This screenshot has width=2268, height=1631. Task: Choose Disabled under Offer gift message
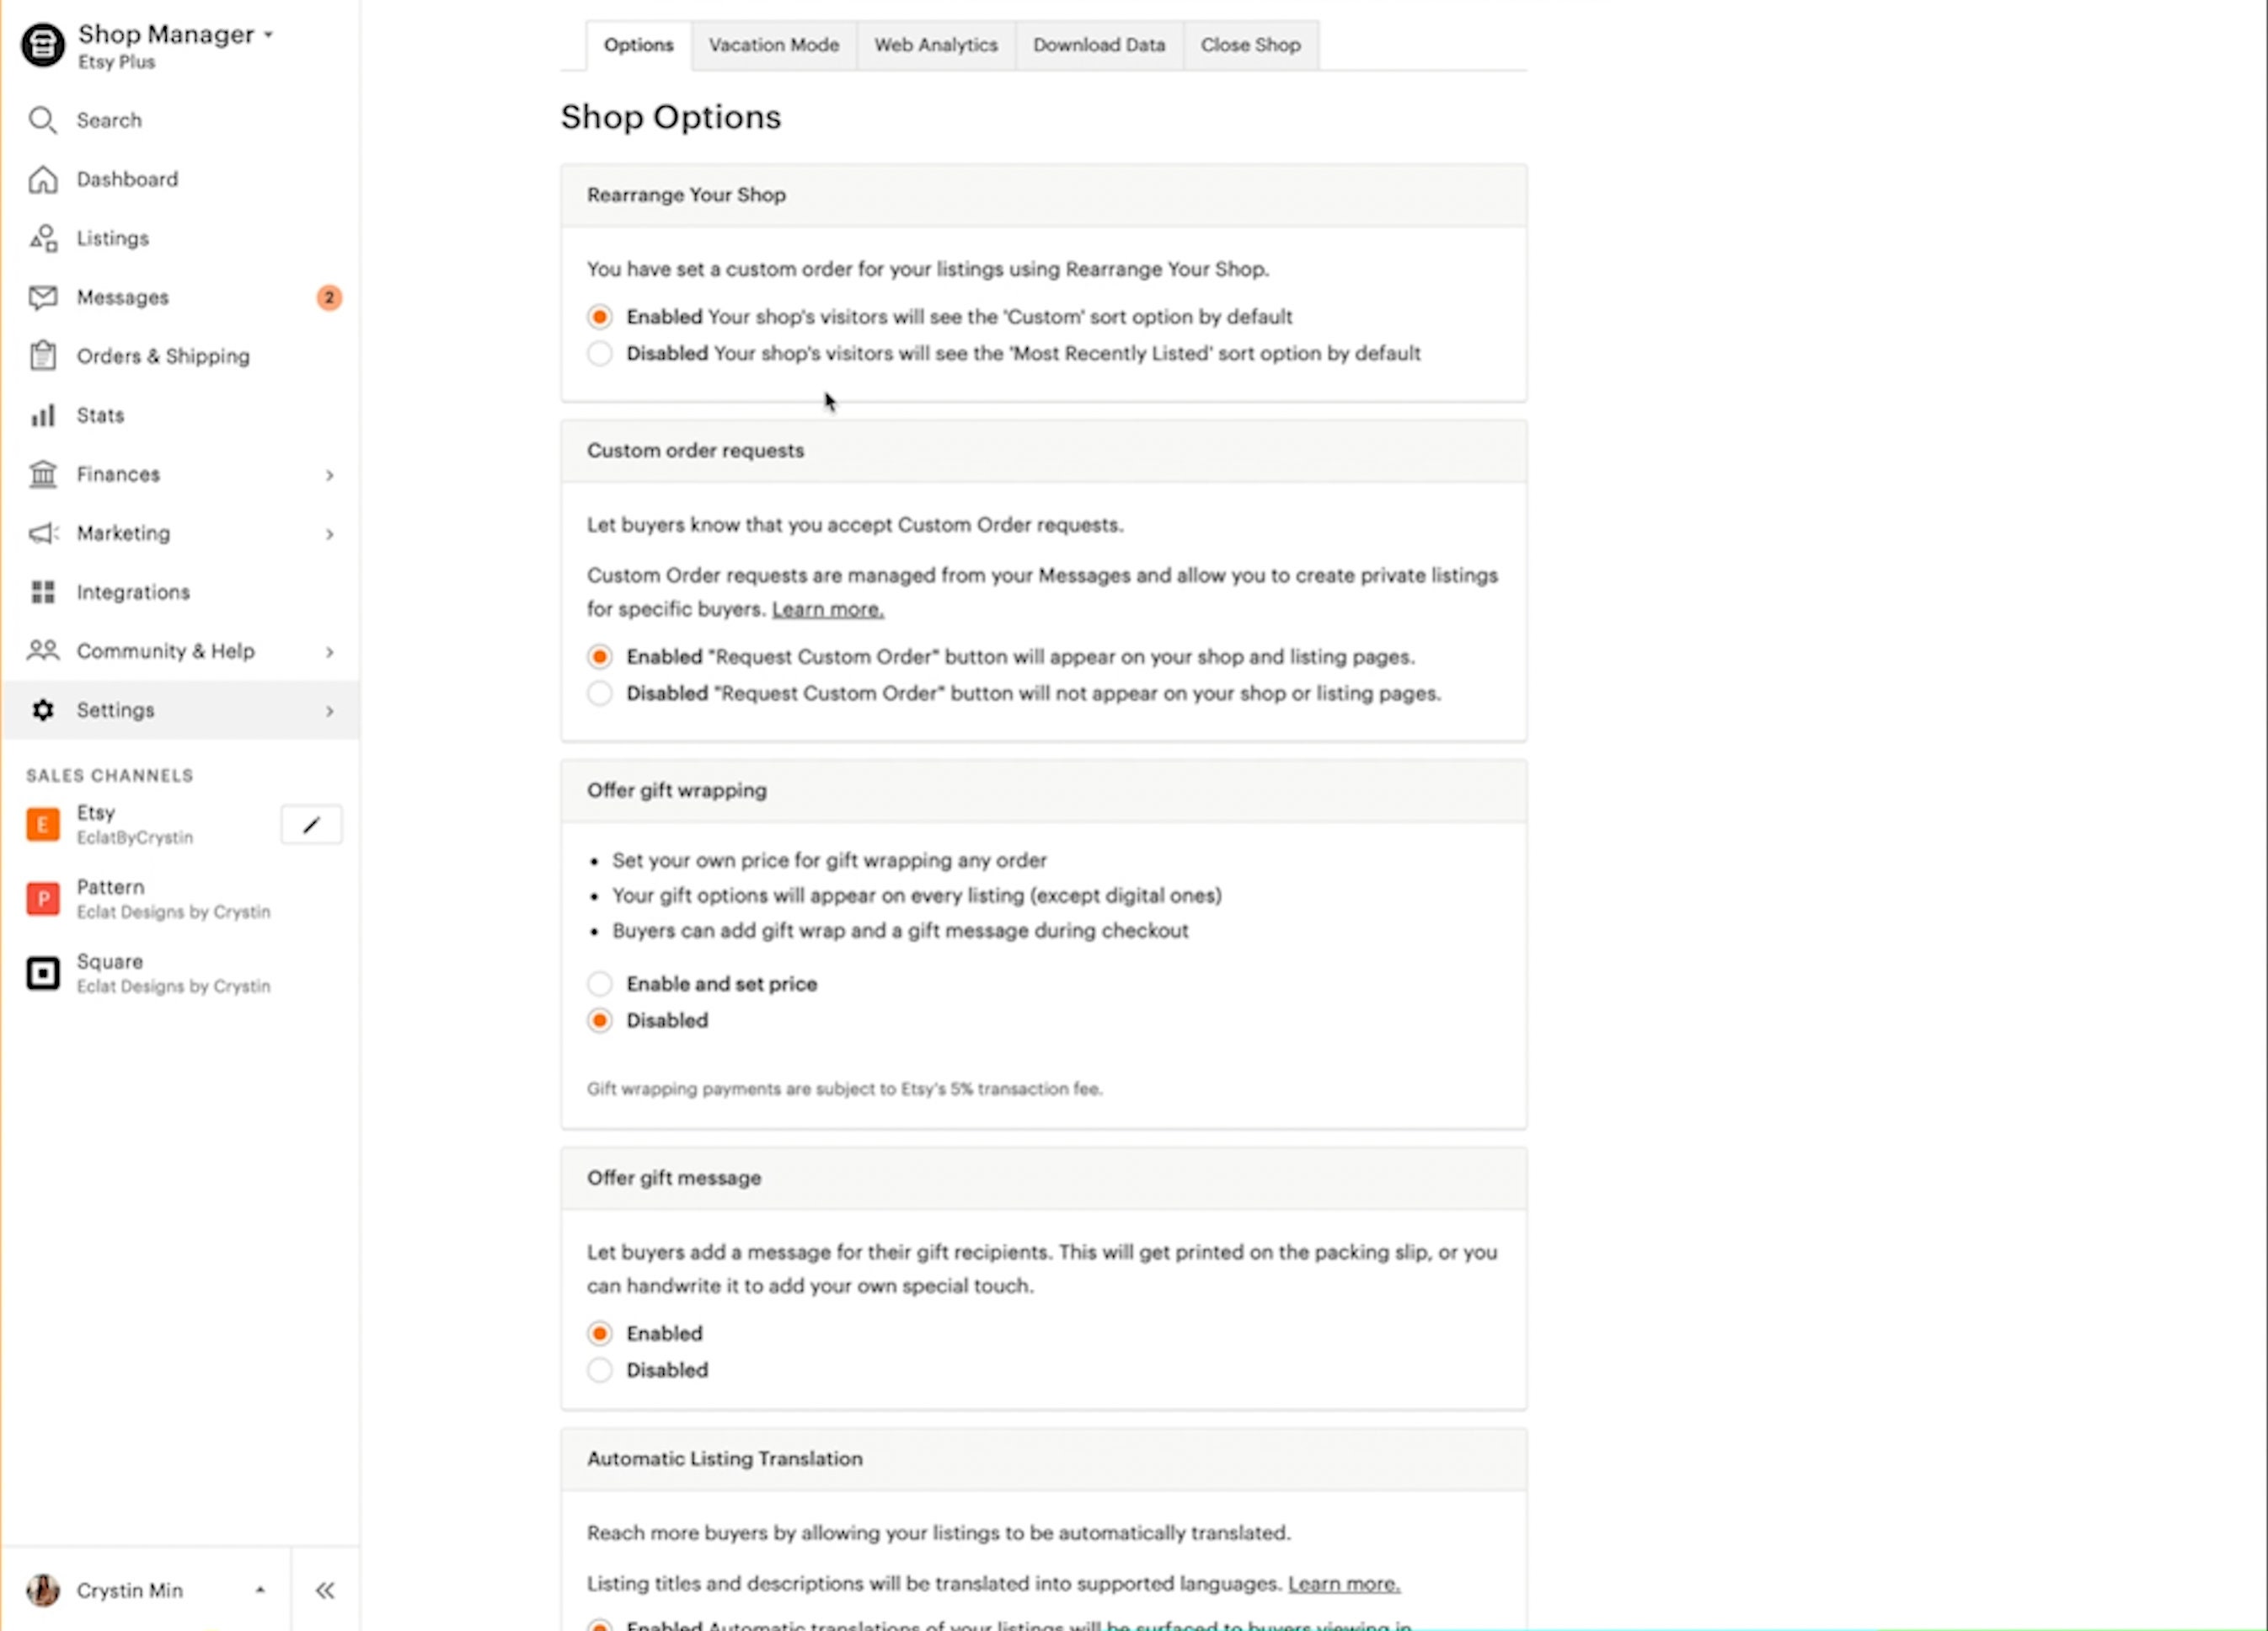(599, 1370)
